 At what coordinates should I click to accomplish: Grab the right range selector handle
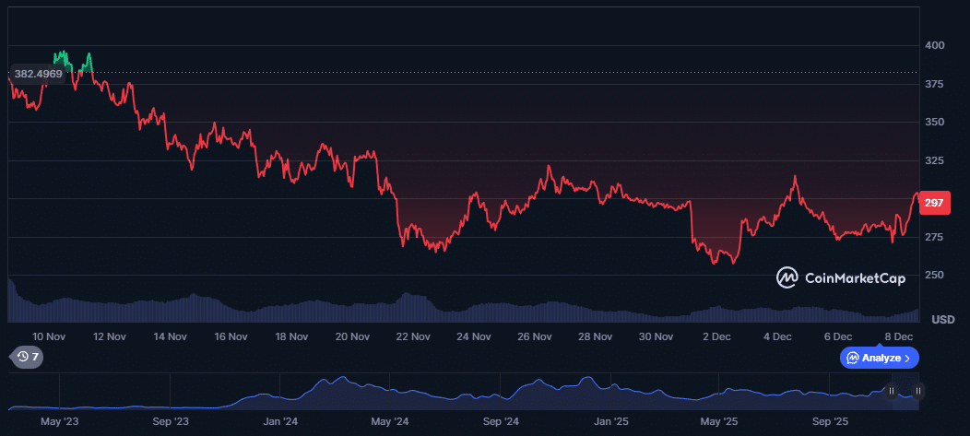(x=917, y=391)
